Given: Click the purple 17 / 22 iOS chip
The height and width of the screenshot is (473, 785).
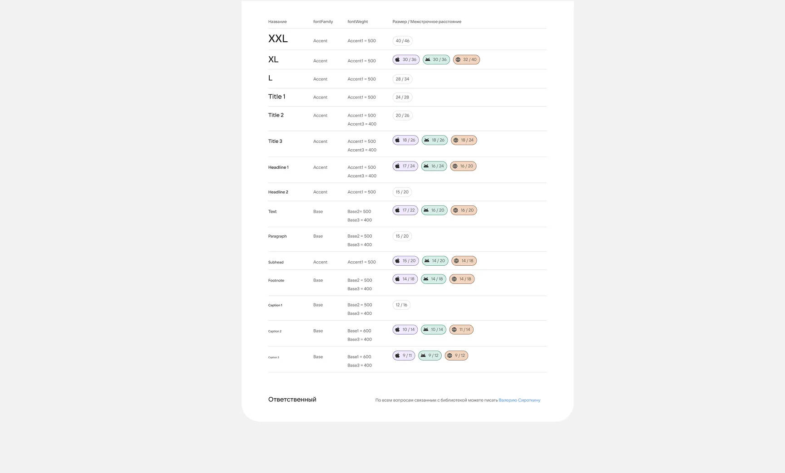Looking at the screenshot, I should click(405, 210).
